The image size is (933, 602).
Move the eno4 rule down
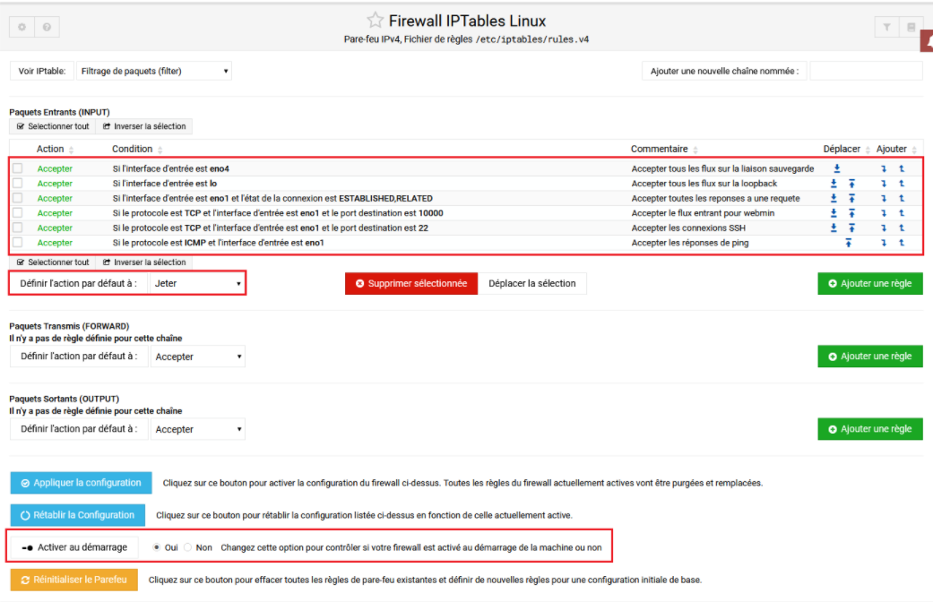[836, 168]
